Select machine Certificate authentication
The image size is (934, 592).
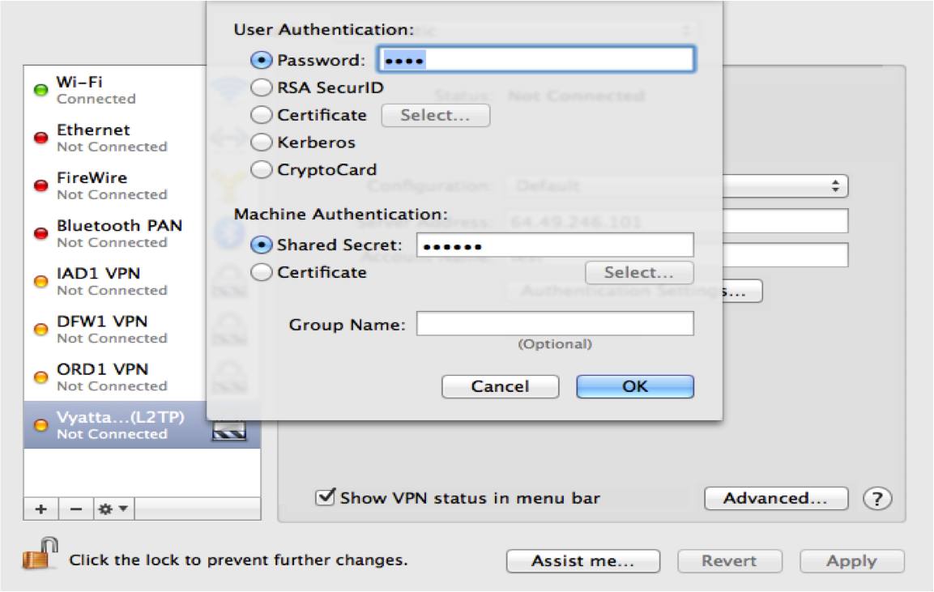pyautogui.click(x=261, y=272)
